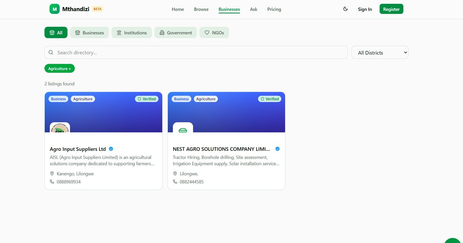Click the 2 listings found text
The image size is (463, 243).
tap(59, 84)
